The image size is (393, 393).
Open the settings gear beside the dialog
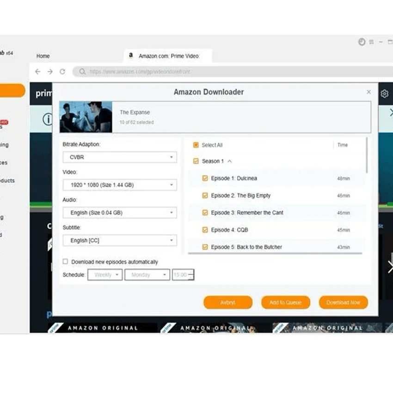(x=385, y=93)
